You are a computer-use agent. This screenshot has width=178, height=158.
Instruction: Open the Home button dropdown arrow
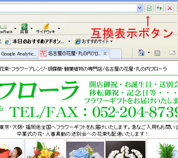(x=149, y=53)
